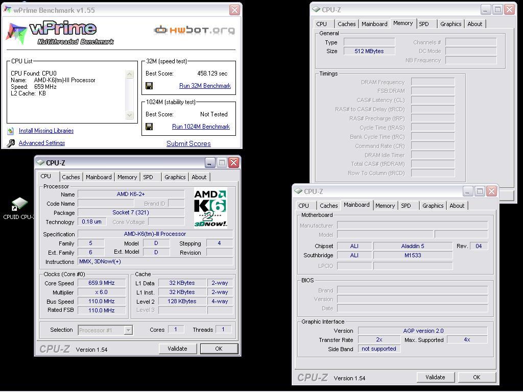This screenshot has width=523, height=392.
Task: Select Graphics tab in Memory window
Action: pyautogui.click(x=450, y=24)
